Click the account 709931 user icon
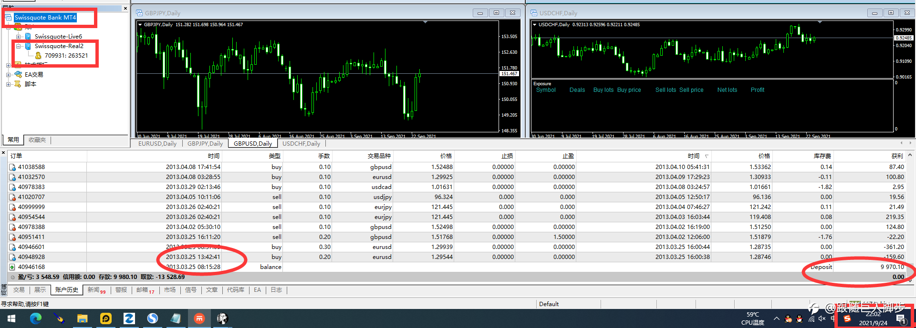Viewport: 916px width, 328px height. tap(38, 56)
